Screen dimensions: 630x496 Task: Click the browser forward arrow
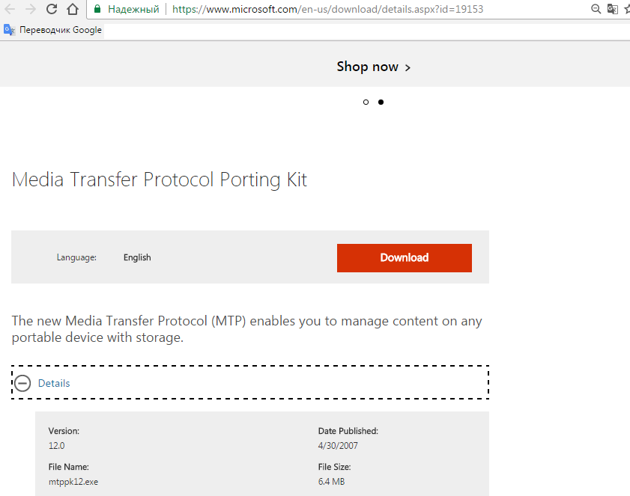pos(31,10)
